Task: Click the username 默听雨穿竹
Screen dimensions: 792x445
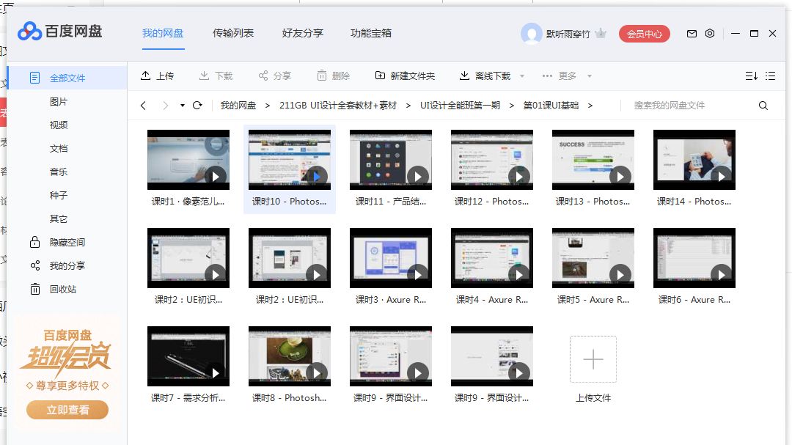Action: click(568, 34)
